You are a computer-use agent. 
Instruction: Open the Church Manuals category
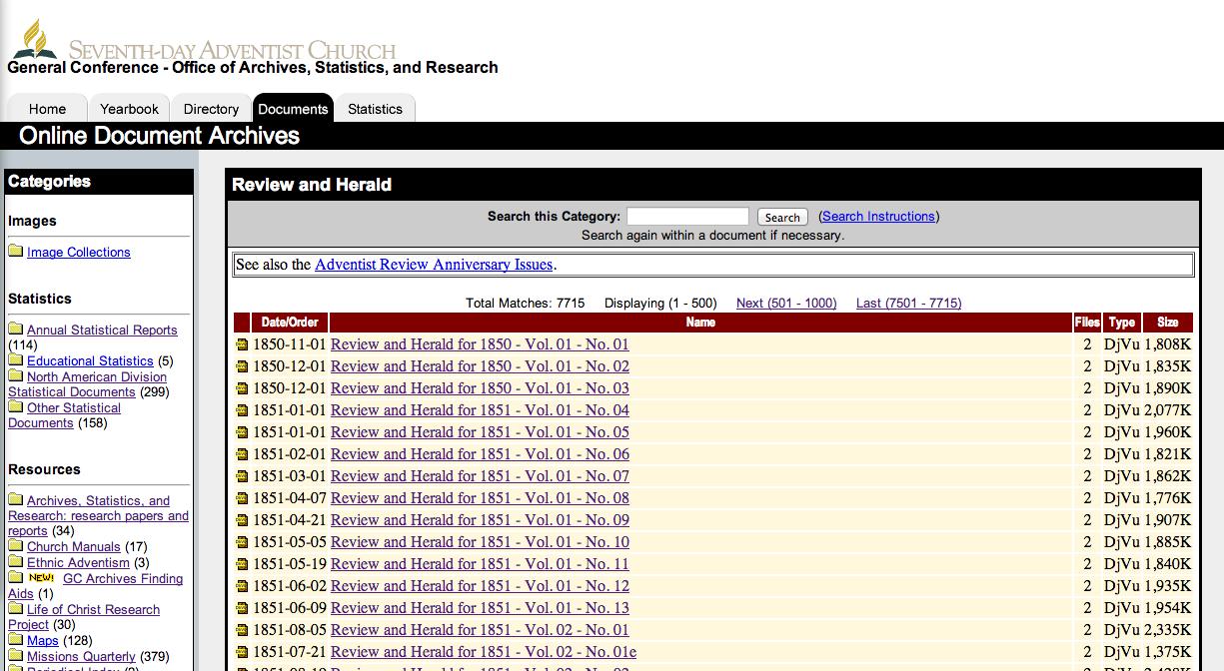click(74, 546)
